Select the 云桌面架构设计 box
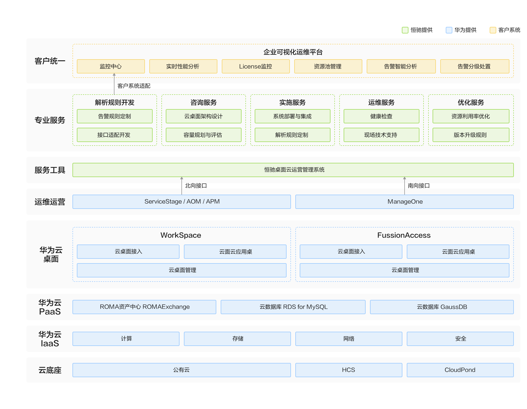Screen dimensions: 527x409 click(204, 116)
